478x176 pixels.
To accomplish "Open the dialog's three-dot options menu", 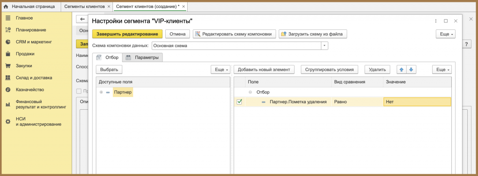I will tap(436, 21).
